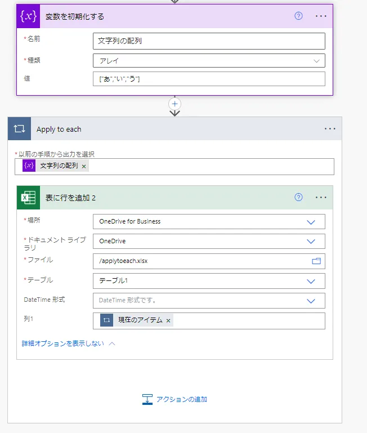Remove the 現在のアイテム token from 列1 field

pyautogui.click(x=168, y=320)
